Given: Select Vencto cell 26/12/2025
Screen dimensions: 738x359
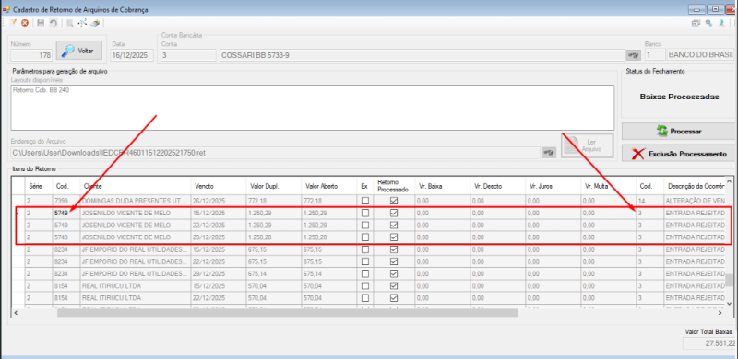Looking at the screenshot, I should pyautogui.click(x=219, y=201).
